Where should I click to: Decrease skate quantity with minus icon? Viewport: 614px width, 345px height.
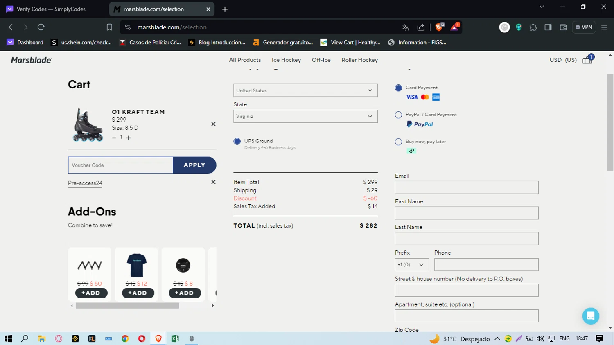[114, 138]
